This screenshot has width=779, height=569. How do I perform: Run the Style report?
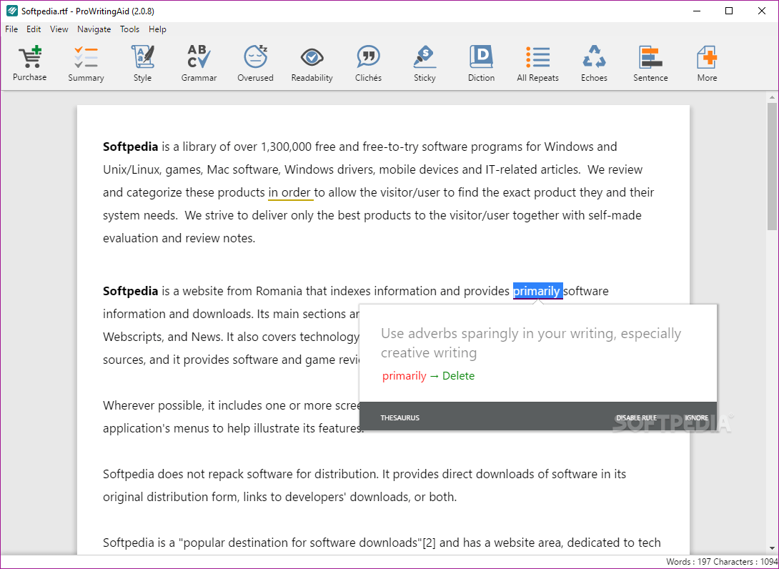point(142,62)
